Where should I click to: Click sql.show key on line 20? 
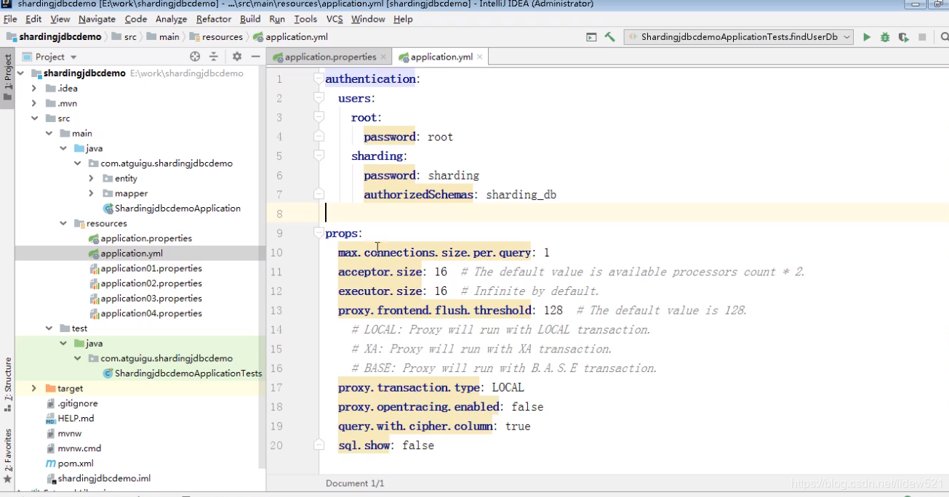coord(364,445)
